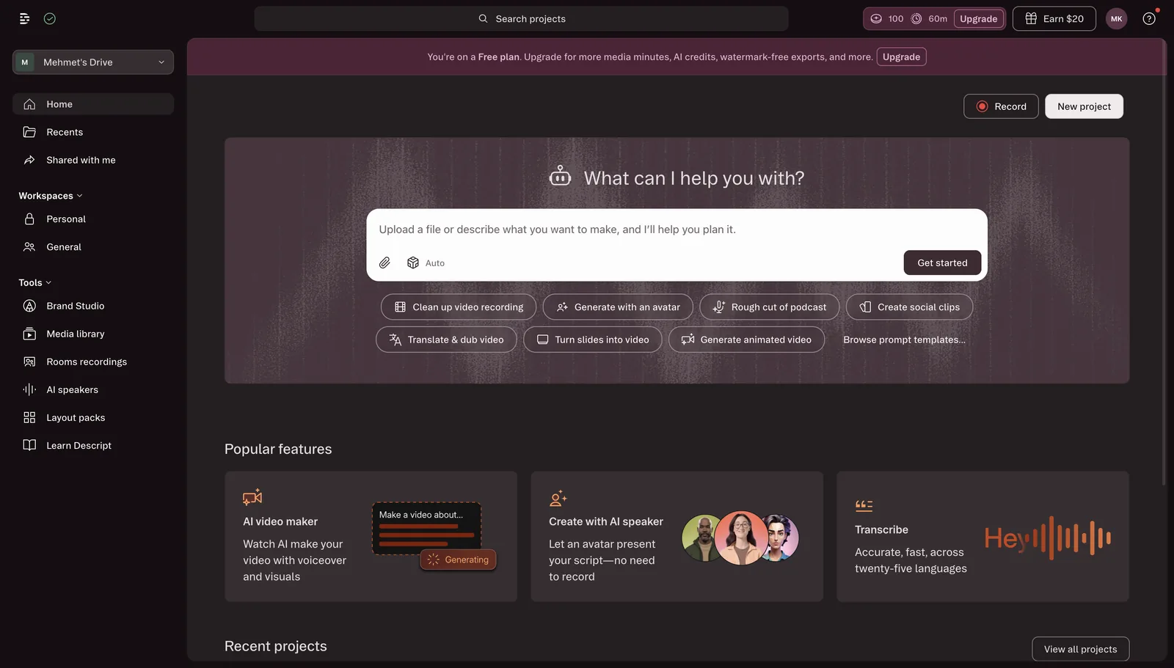Open the Create with AI speaker card
Viewport: 1174px width, 668px height.
677,537
